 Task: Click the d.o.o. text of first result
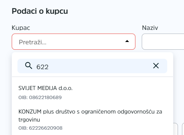pyautogui.click(x=65, y=88)
